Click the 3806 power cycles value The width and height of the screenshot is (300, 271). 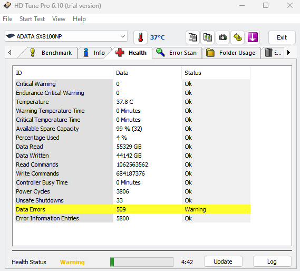coord(123,191)
